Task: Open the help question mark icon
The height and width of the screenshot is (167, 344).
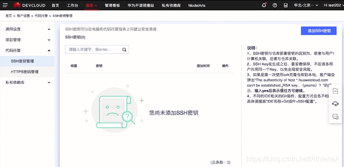Action: click(275, 5)
